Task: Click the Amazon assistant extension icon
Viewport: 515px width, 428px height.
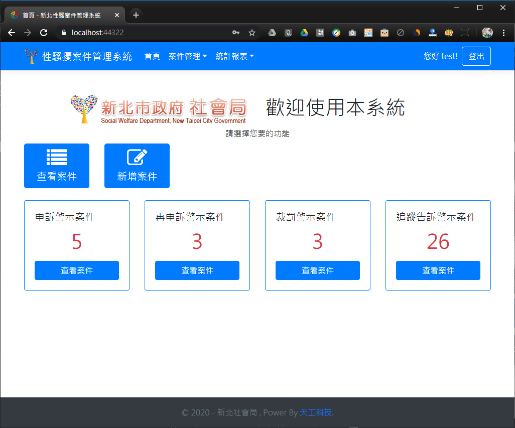Action: [x=433, y=33]
